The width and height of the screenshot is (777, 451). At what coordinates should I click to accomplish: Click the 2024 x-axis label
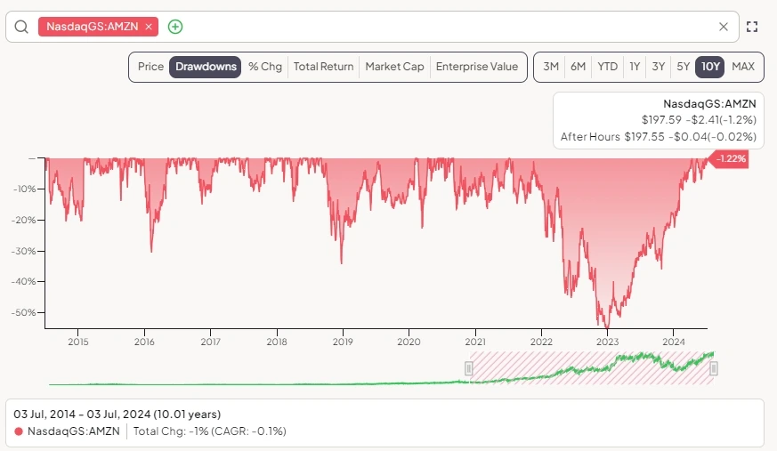coord(674,342)
